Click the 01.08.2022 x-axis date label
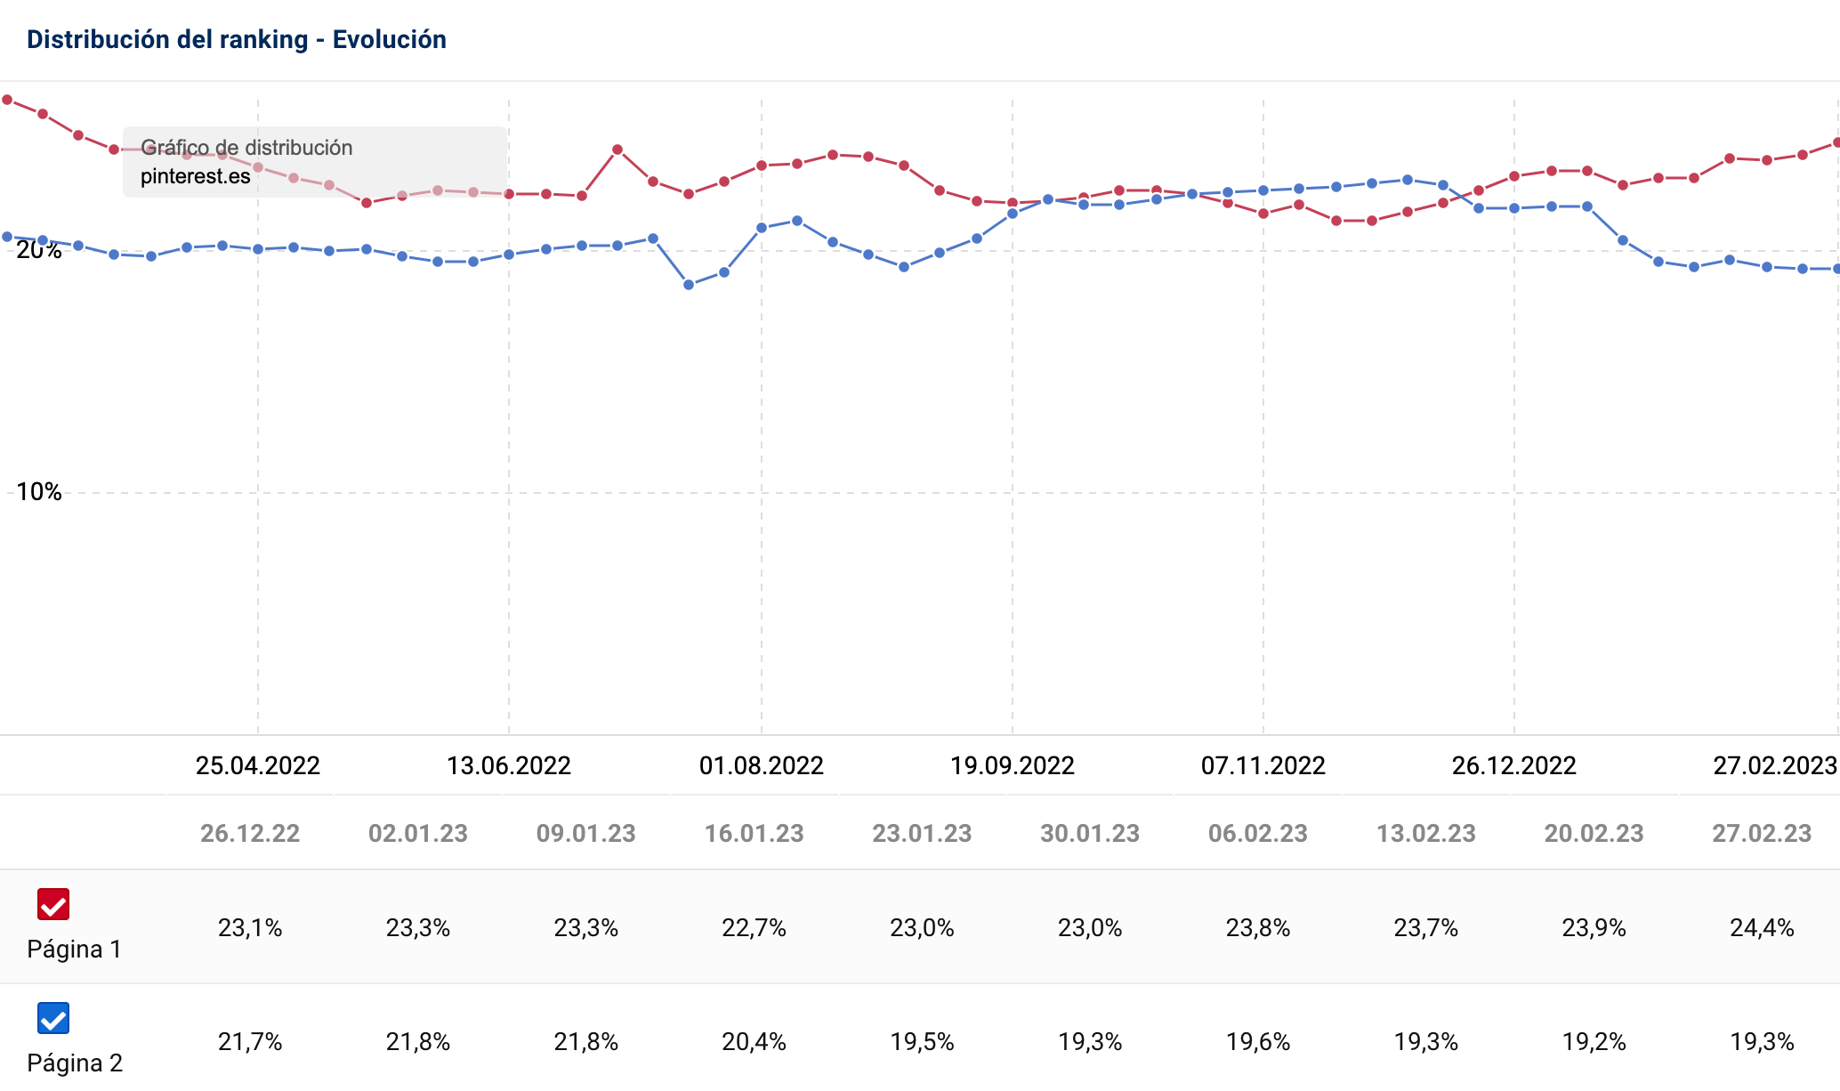 (x=762, y=765)
